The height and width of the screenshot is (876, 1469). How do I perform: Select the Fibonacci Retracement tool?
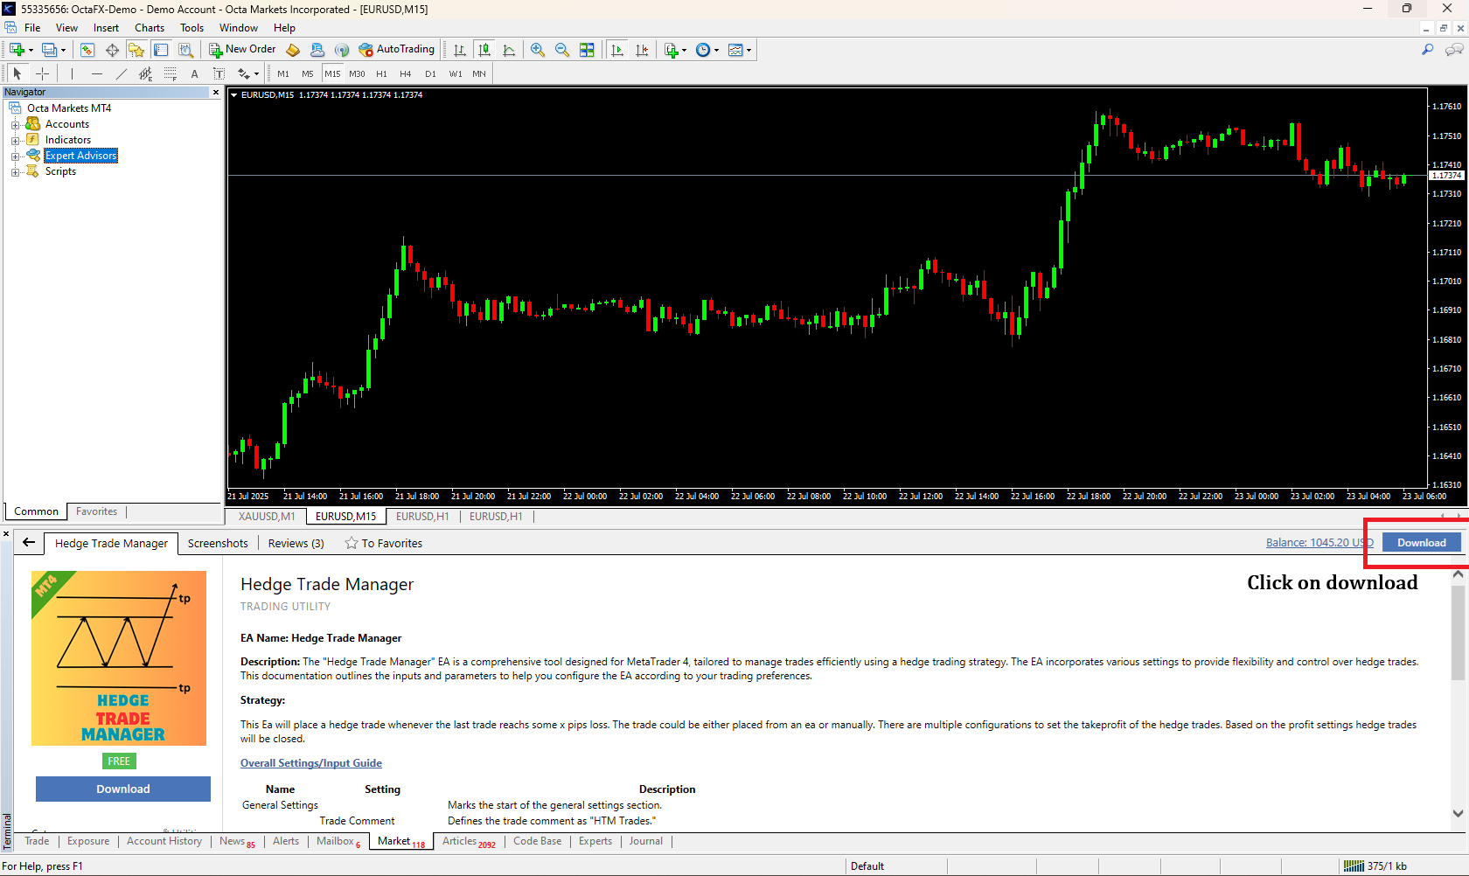[170, 74]
